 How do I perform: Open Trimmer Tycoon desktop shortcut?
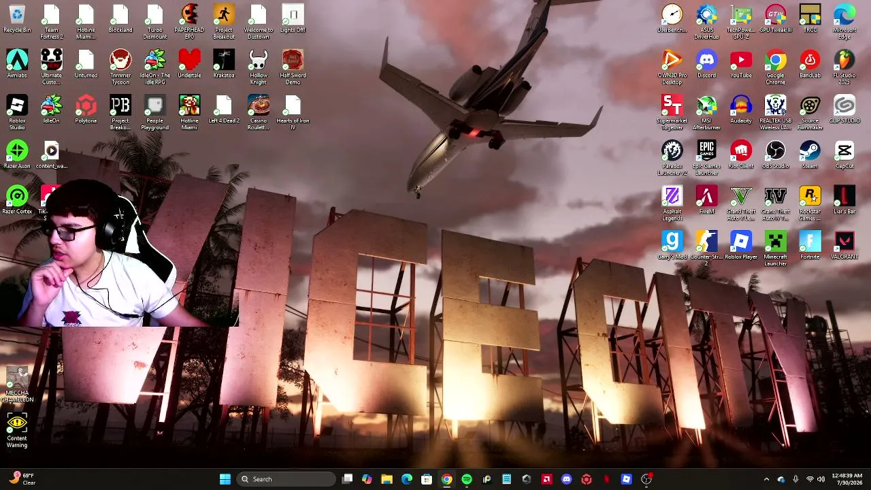pos(120,67)
